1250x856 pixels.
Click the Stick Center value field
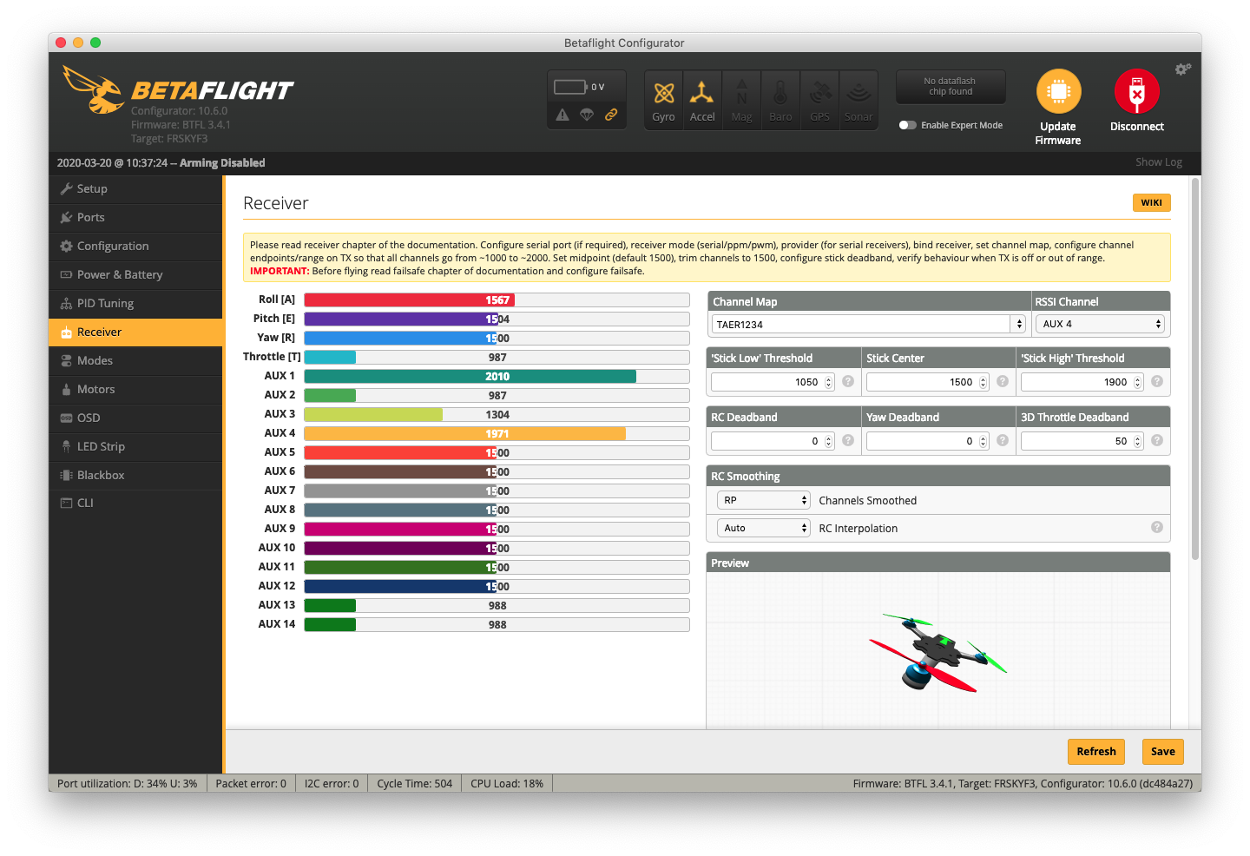click(927, 382)
